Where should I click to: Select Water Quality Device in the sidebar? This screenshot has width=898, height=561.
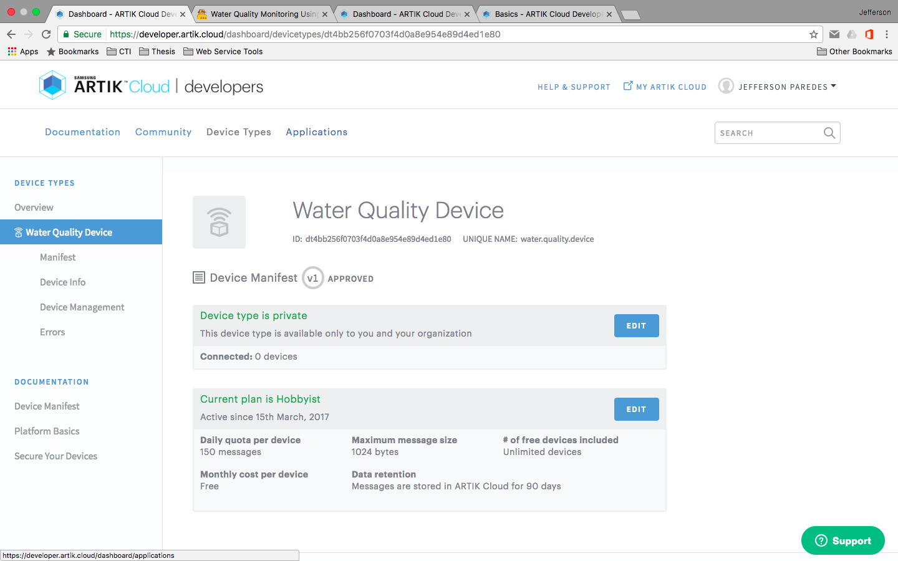(81, 232)
